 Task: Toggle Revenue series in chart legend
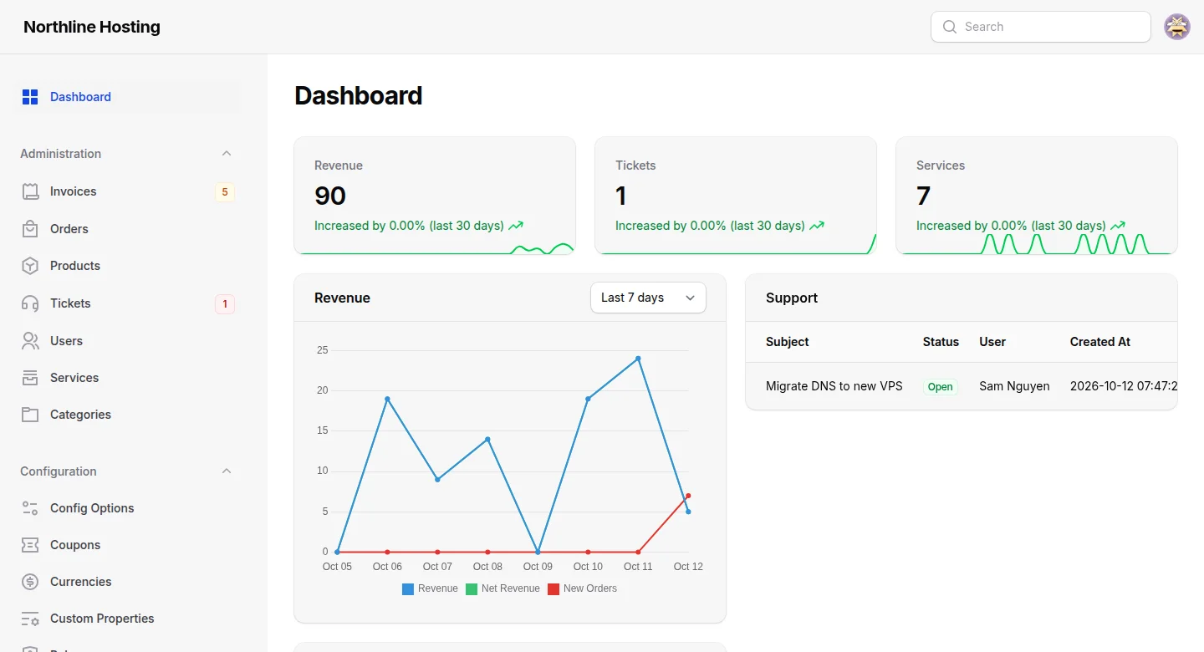(x=430, y=588)
